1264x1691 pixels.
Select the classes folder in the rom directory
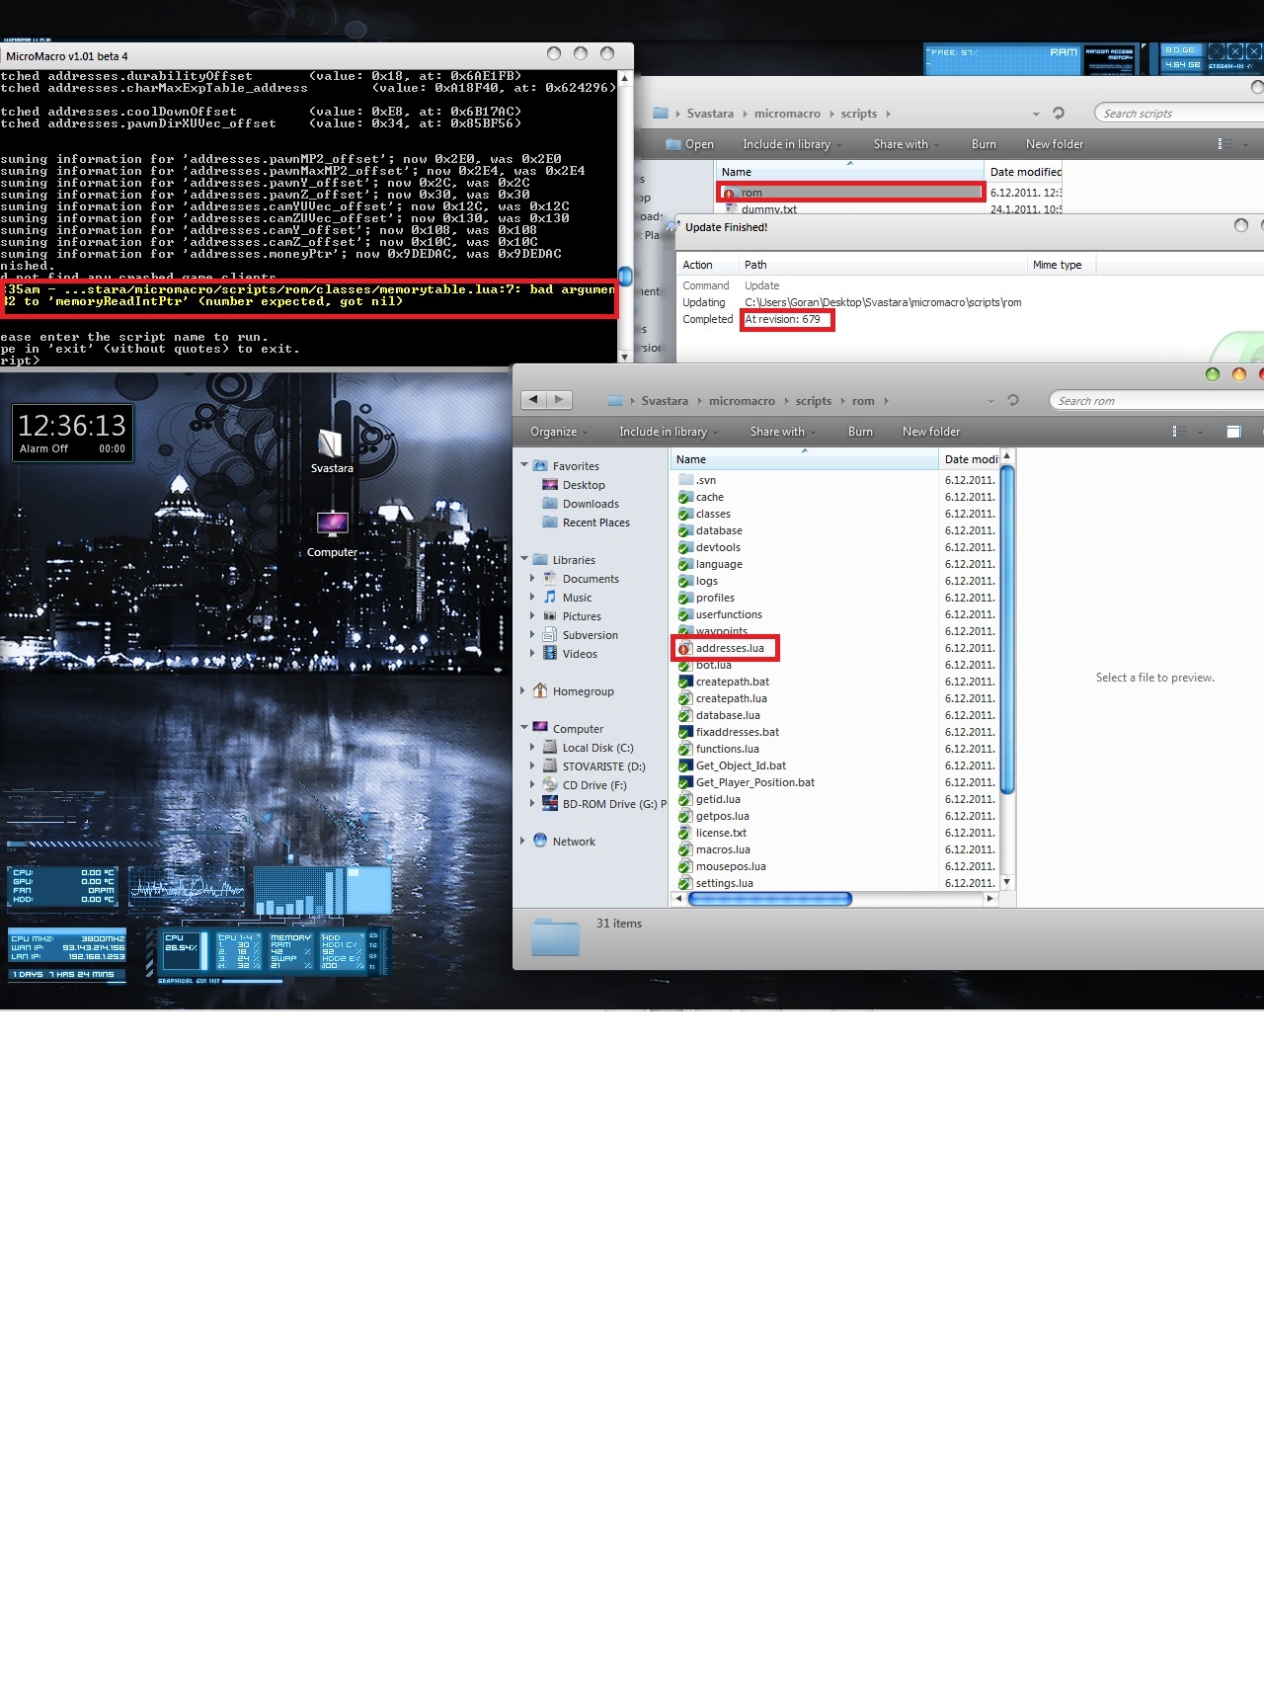tap(712, 514)
